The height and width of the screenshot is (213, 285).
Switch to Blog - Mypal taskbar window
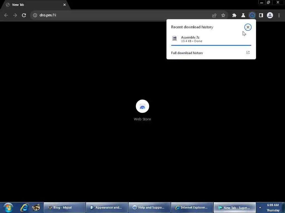pyautogui.click(x=65, y=207)
